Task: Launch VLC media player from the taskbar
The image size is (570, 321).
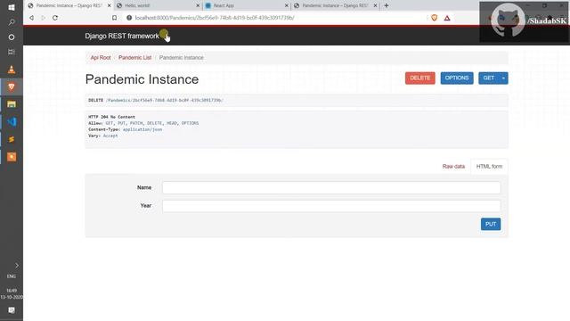Action: click(12, 70)
